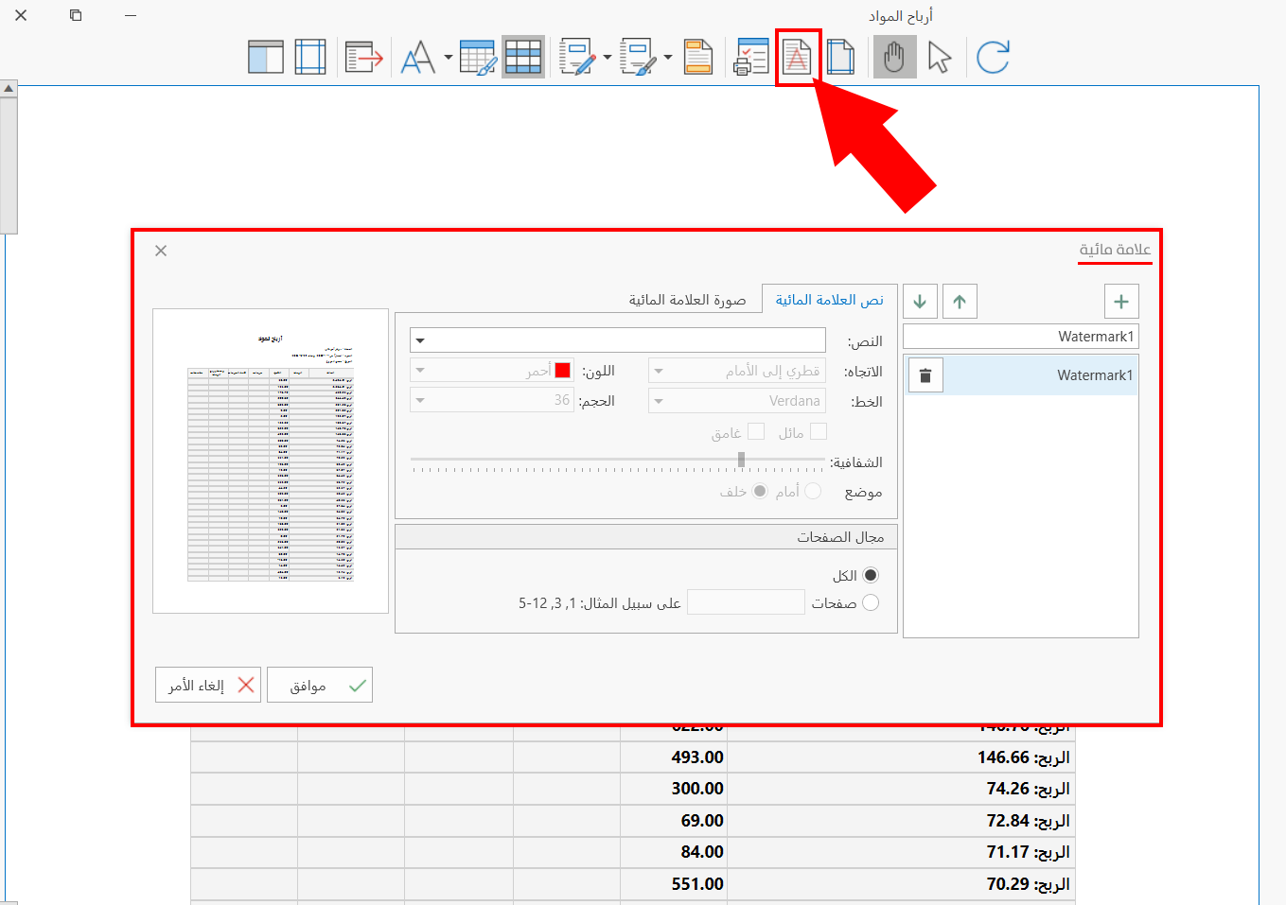Toggle the highlighted table grid icon
1286x905 pixels.
(x=523, y=58)
